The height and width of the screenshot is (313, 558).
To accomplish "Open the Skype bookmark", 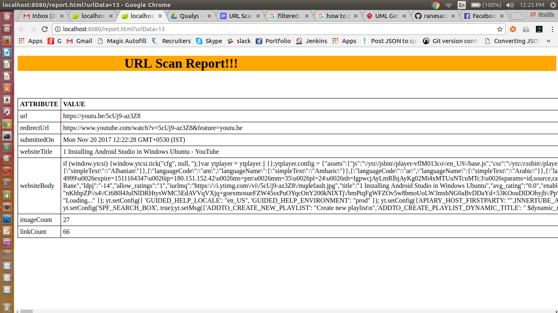I will pyautogui.click(x=209, y=41).
